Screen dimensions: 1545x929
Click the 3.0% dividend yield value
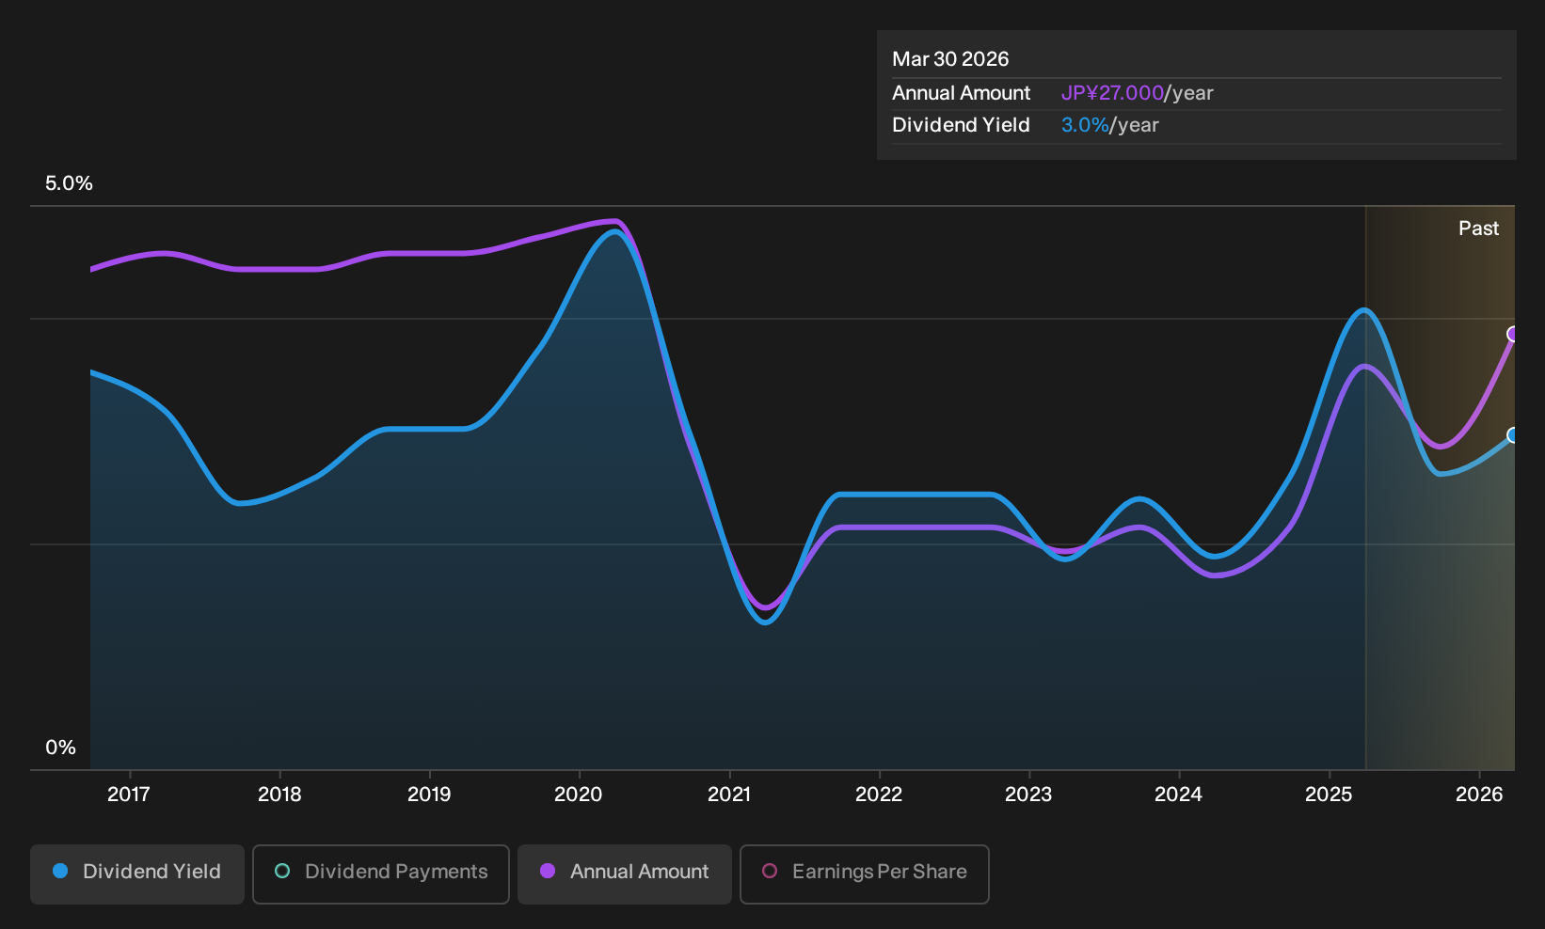1085,125
